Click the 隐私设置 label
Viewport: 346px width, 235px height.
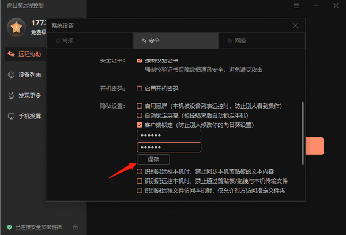tap(112, 106)
